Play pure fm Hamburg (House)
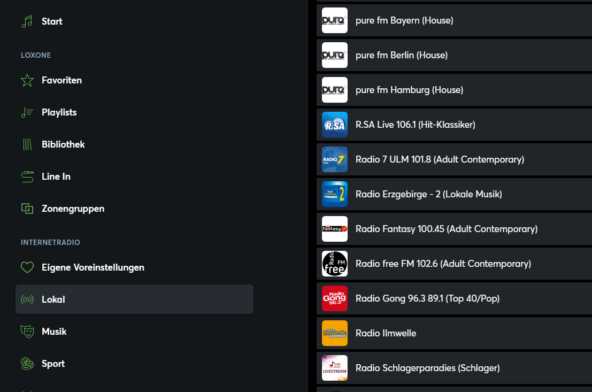 (454, 90)
